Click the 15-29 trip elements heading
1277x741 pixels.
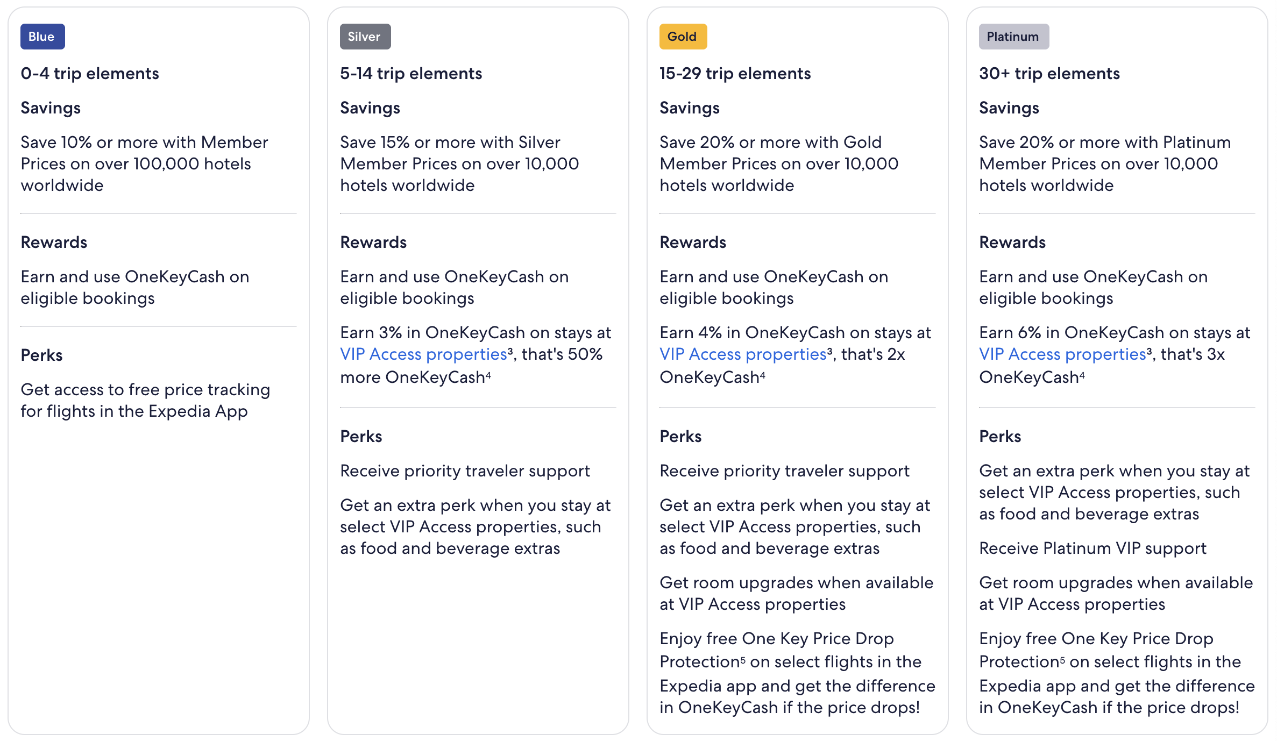(x=735, y=73)
